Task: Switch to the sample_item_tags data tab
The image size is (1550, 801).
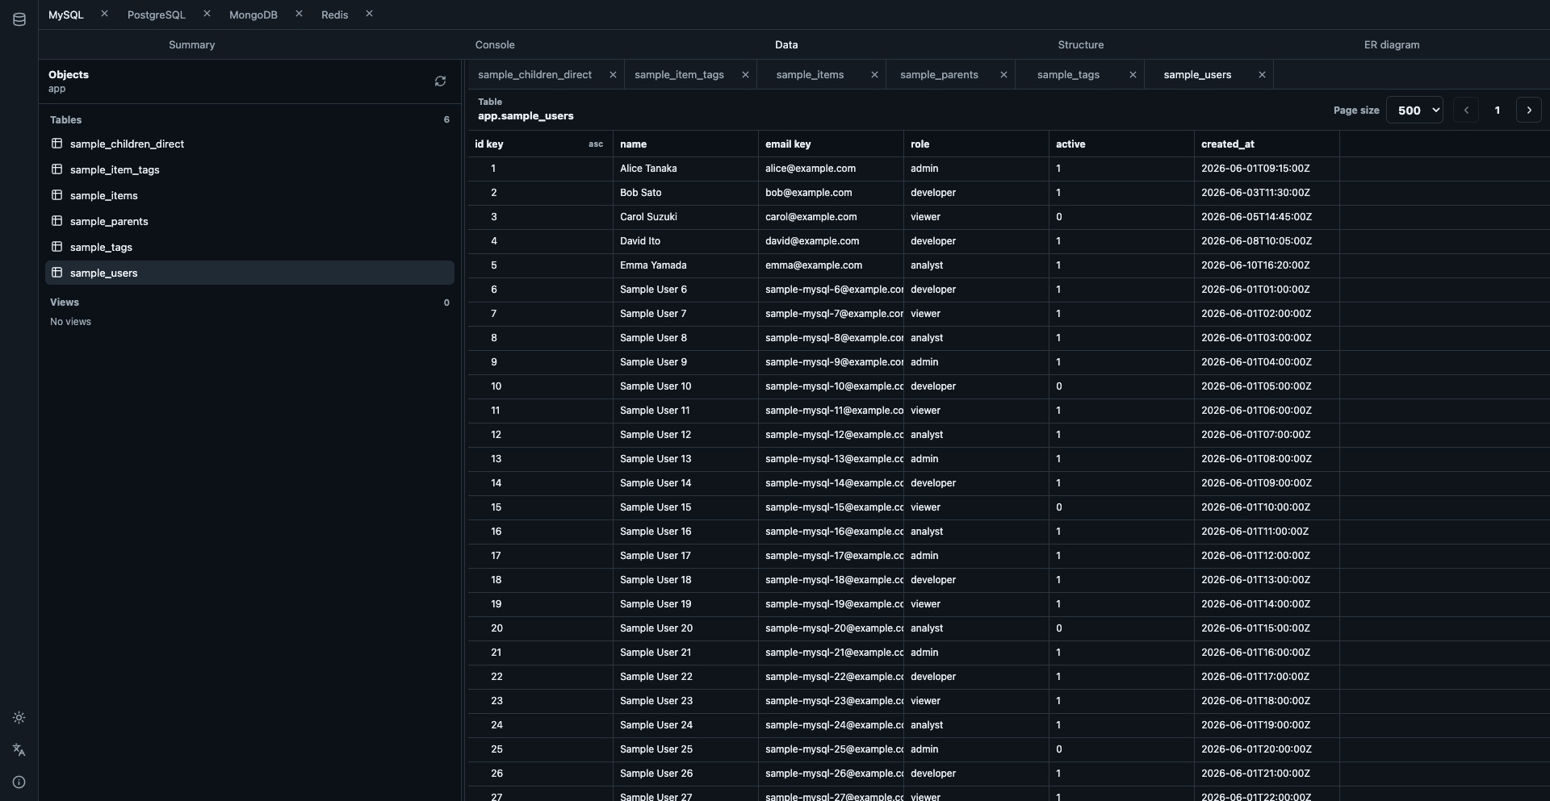Action: (x=679, y=75)
